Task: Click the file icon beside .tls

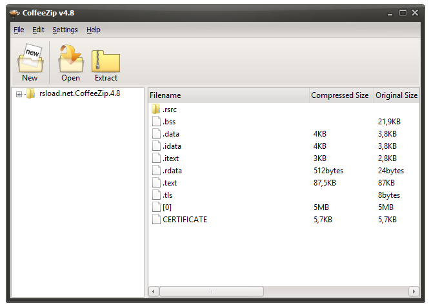Action: tap(156, 195)
